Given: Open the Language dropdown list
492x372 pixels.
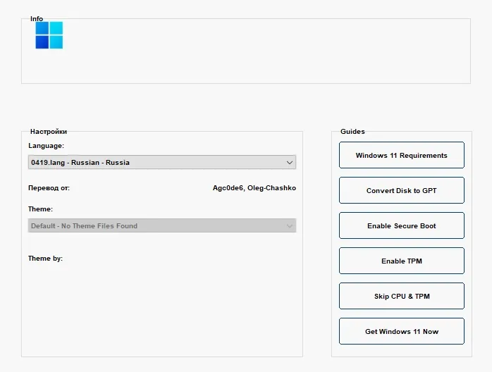Looking at the screenshot, I should [162, 162].
